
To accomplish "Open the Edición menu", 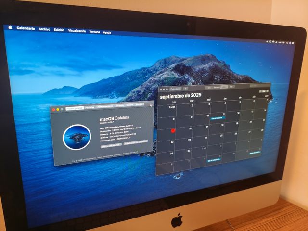I will tap(59, 30).
